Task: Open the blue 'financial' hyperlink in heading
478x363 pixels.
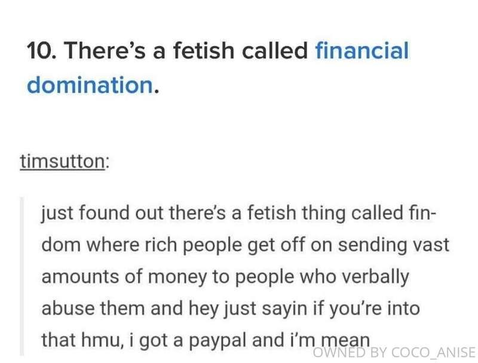Action: tap(362, 51)
